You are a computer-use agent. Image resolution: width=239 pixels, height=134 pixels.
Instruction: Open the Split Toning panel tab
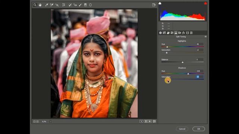[x=176, y=33]
